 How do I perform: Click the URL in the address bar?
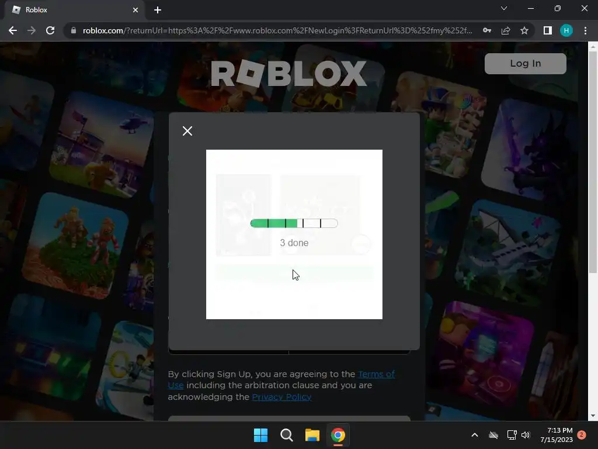pos(277,30)
